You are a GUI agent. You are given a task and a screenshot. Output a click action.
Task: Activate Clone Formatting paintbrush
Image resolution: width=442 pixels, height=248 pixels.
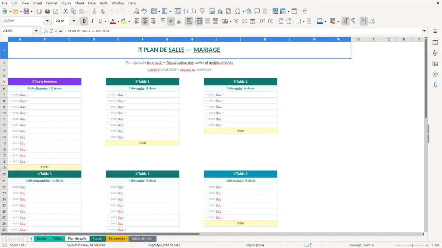[x=95, y=11]
